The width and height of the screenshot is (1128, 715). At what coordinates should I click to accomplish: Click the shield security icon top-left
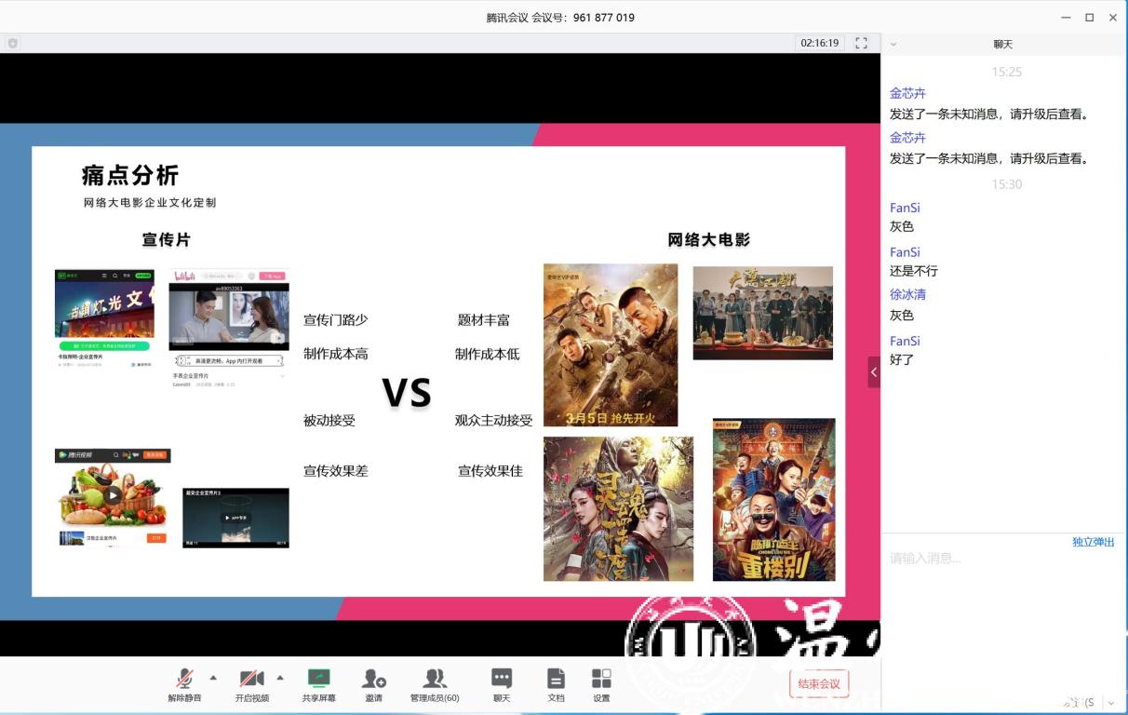click(x=12, y=43)
